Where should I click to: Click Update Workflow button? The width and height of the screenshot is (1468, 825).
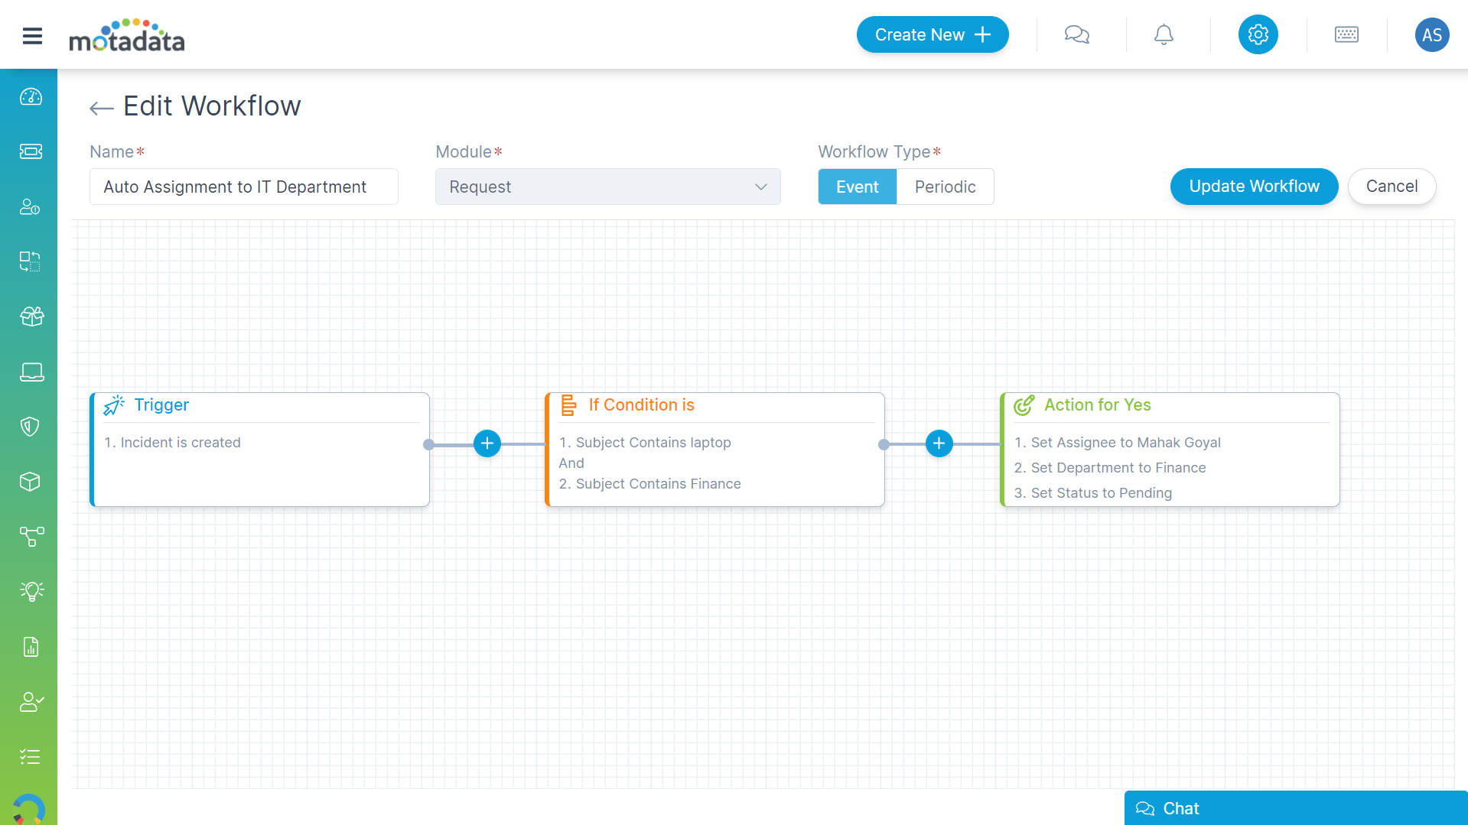click(1254, 187)
